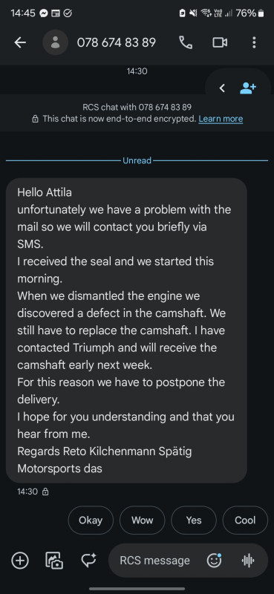Tap the voice message waveform icon
274x594 pixels.
point(248,561)
